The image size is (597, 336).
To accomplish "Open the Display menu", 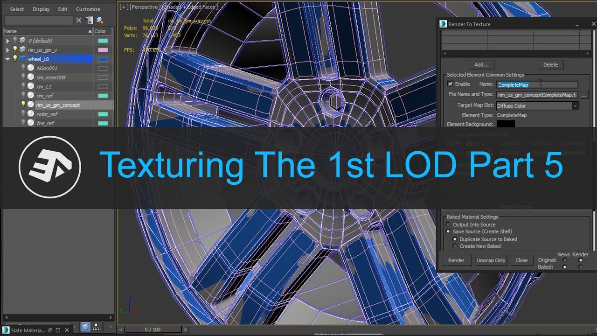I will click(41, 9).
